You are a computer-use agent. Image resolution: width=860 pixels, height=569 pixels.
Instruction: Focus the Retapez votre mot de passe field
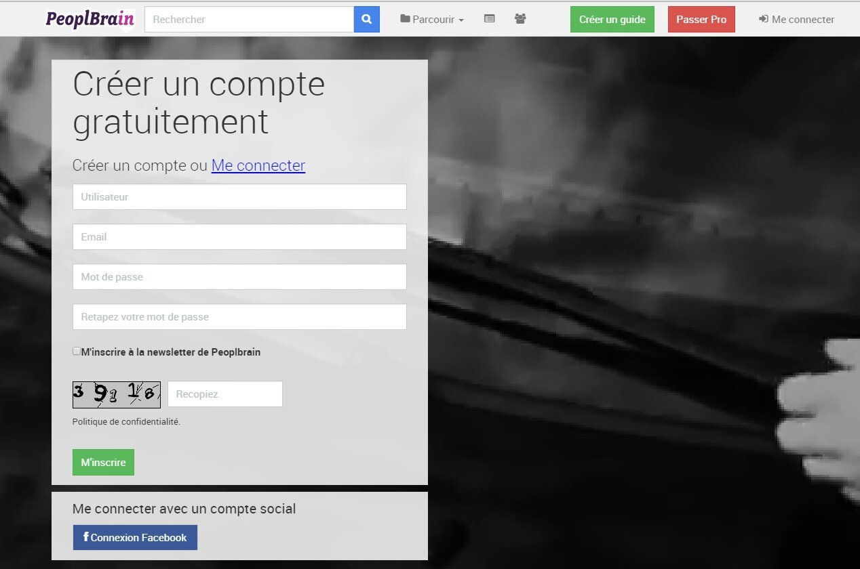pos(239,317)
